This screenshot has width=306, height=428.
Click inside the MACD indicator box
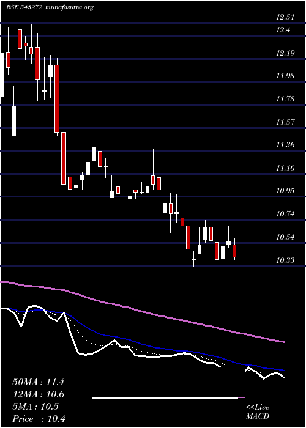click(x=168, y=397)
